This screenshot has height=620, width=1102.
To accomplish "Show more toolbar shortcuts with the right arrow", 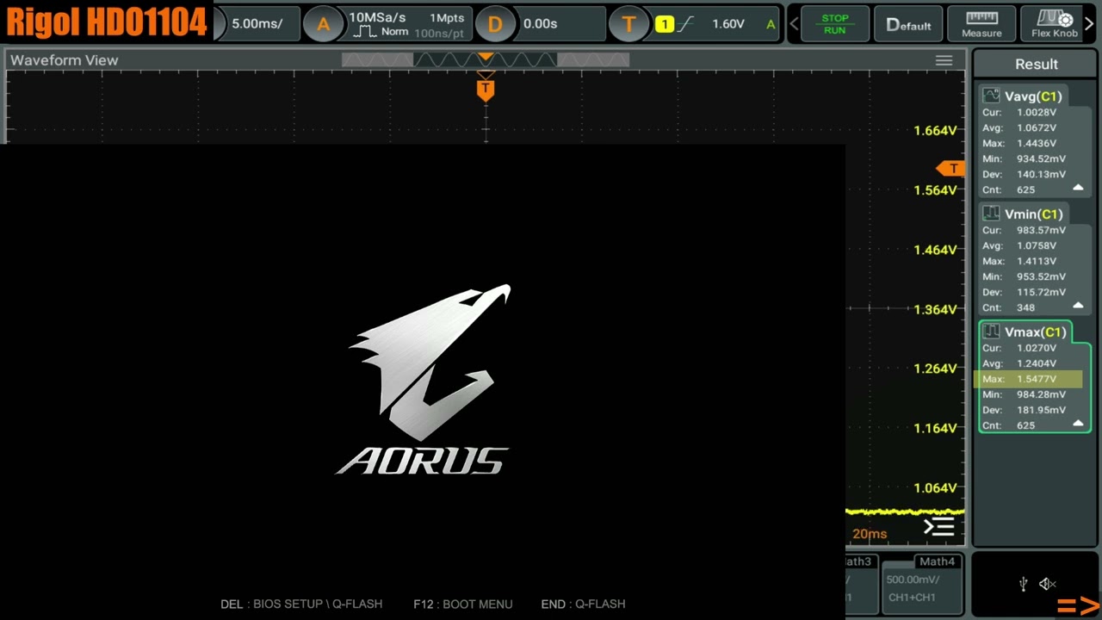I will pyautogui.click(x=1089, y=24).
